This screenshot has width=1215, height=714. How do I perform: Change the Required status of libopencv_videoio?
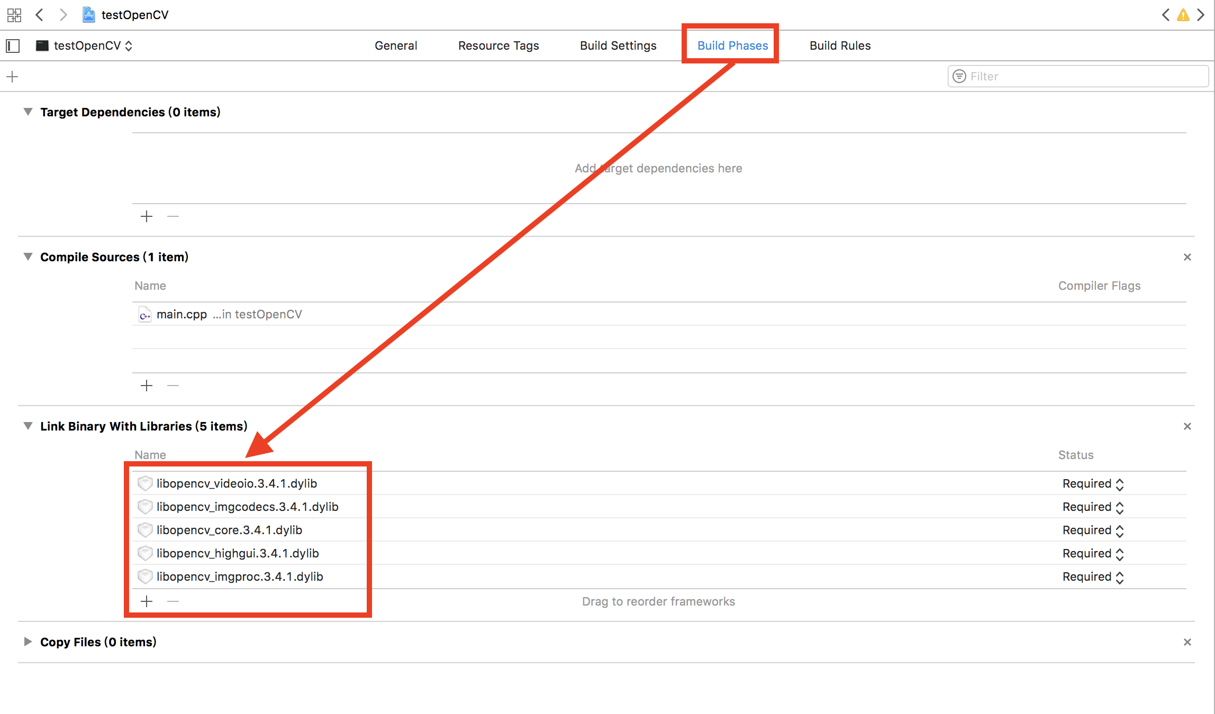pos(1093,484)
